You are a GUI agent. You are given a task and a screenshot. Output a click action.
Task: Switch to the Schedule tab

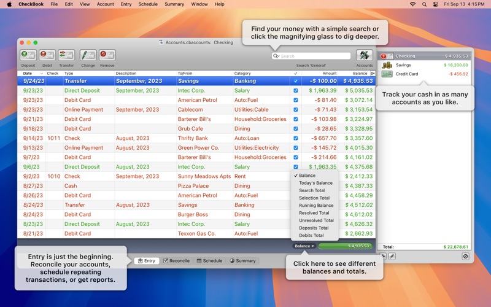click(209, 260)
